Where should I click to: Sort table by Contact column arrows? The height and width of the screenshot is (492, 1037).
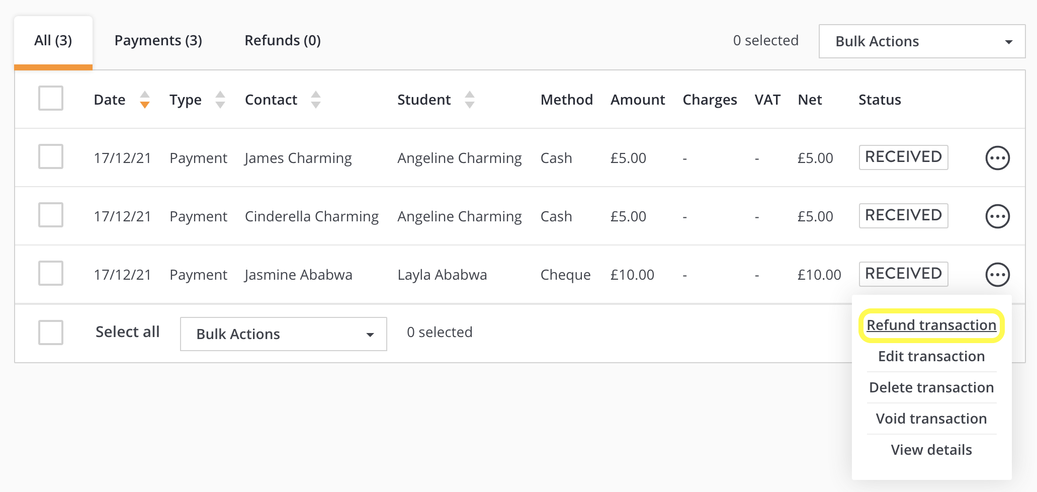(316, 100)
